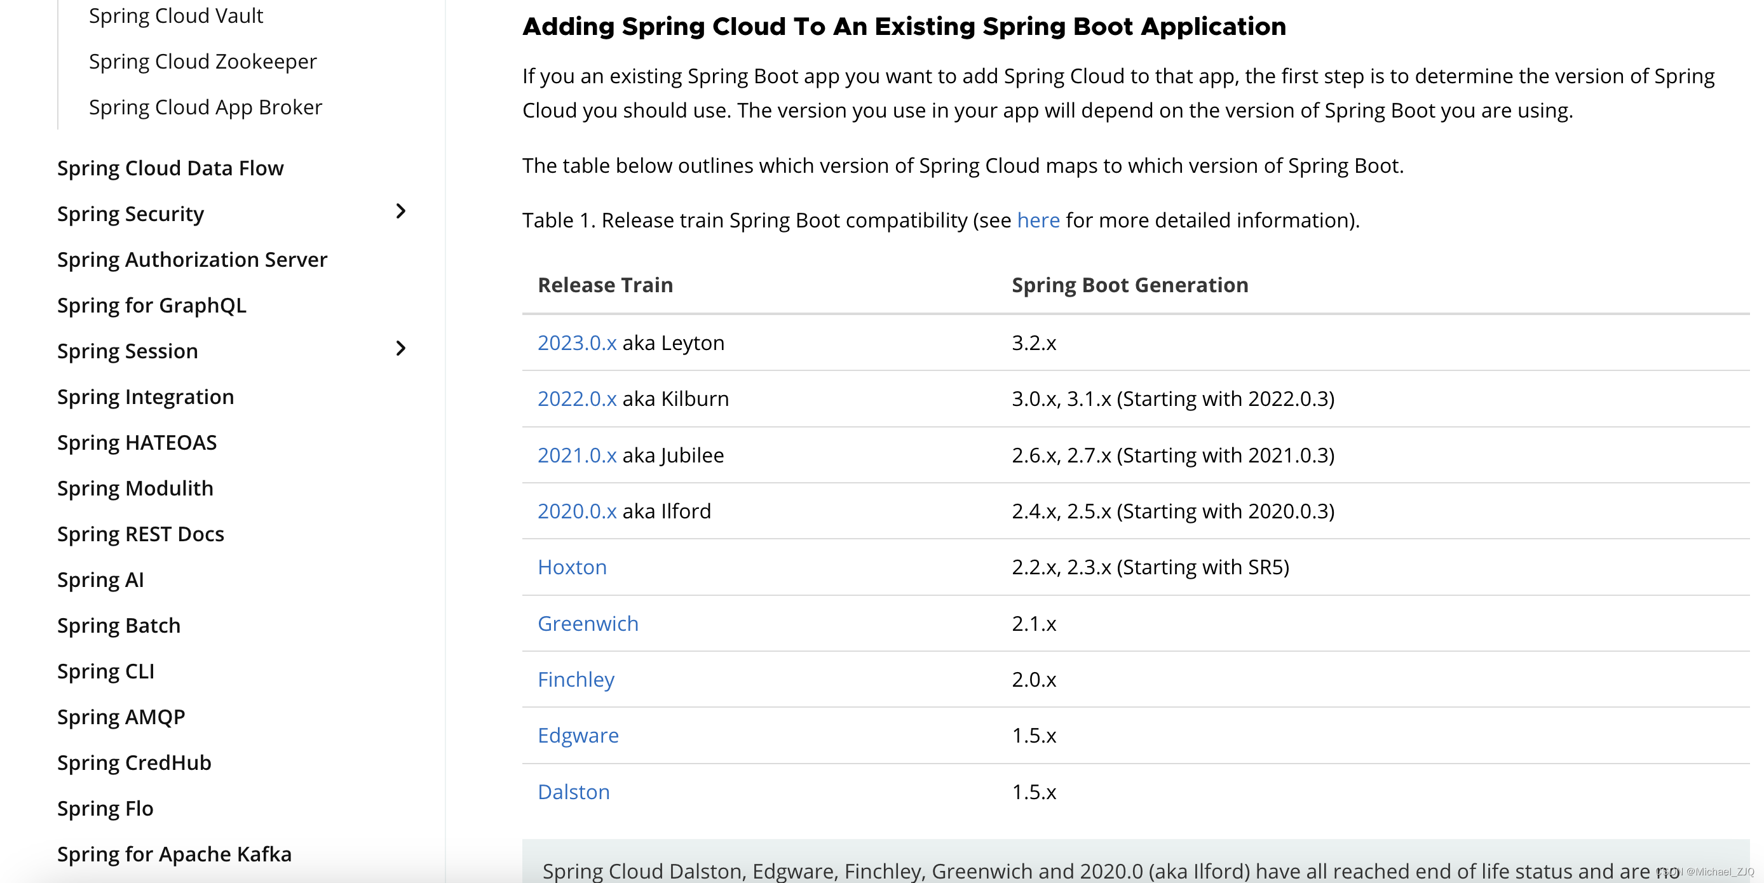Viewport: 1764px width, 883px height.
Task: Click '2.6.x, 2.7.x (Starting with 2021.0.3)' cell
Action: [x=1173, y=455]
